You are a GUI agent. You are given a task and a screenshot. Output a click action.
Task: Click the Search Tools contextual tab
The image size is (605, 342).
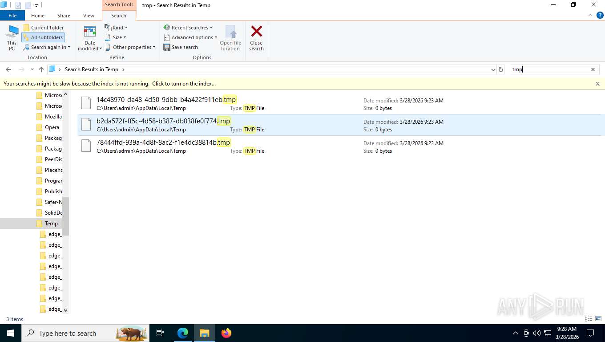[119, 5]
